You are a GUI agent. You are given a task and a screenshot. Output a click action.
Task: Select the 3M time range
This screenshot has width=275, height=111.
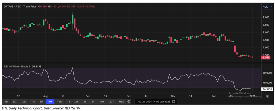[42, 101]
